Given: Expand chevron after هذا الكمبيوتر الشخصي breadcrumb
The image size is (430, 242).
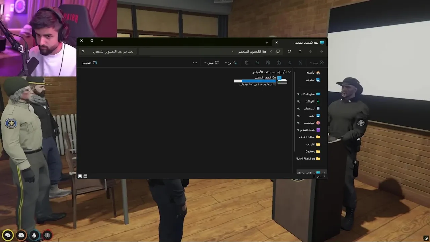Looking at the screenshot, I should [x=232, y=51].
